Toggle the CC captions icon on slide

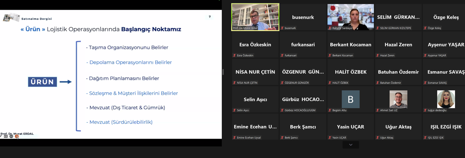click(x=6, y=137)
